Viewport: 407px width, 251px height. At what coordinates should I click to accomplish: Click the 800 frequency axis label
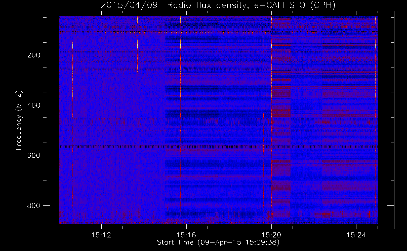(x=34, y=206)
